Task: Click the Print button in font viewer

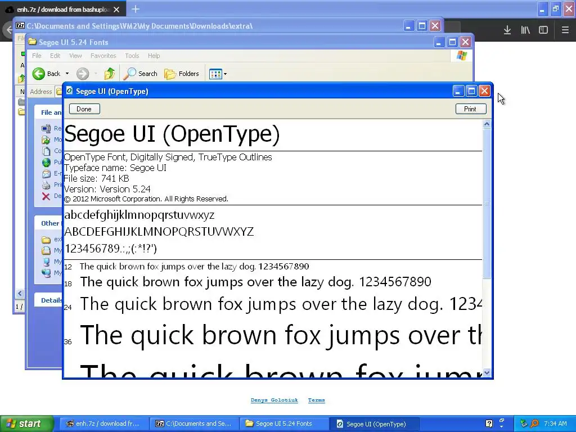Action: pos(471,109)
